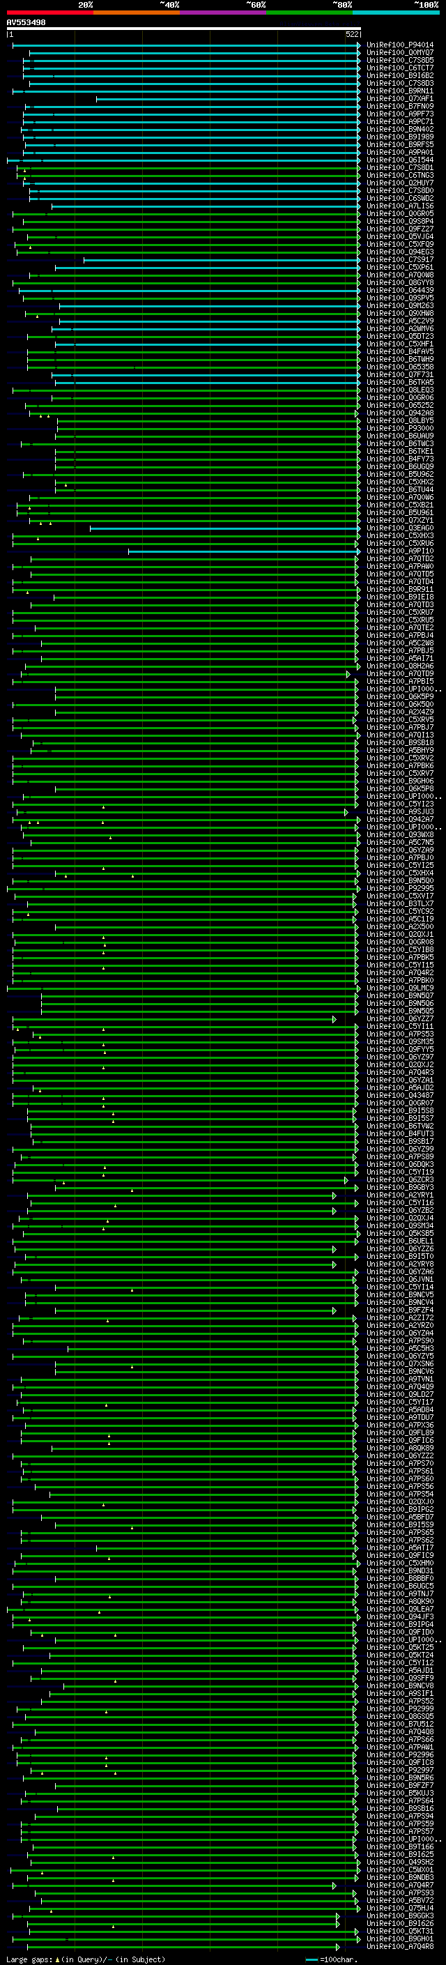Select the label UniRef100_Q6I544
The width and height of the screenshot is (446, 1965).
pyautogui.click(x=399, y=160)
